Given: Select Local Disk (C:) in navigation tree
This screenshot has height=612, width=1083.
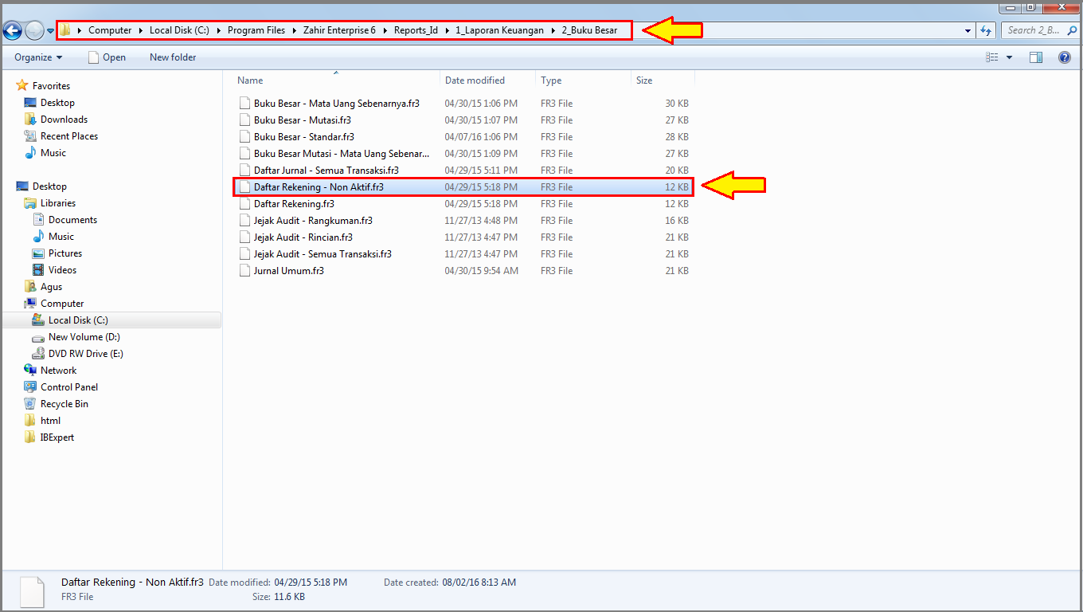Looking at the screenshot, I should 78,320.
